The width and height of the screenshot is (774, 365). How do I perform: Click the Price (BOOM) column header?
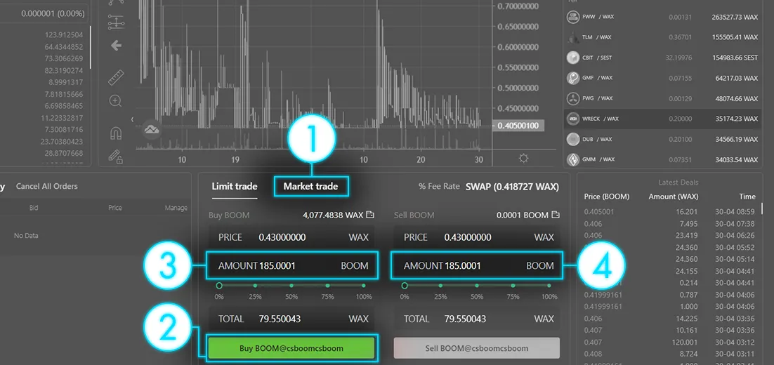tap(607, 197)
